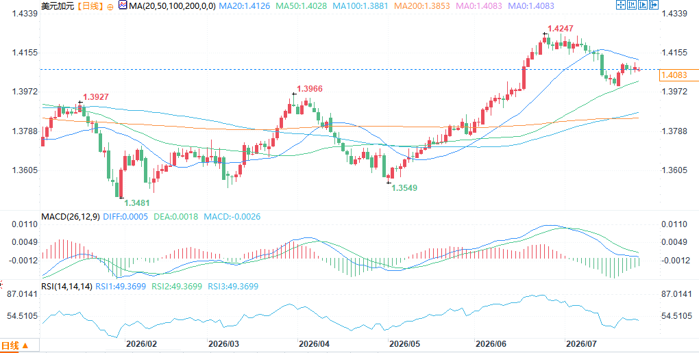This screenshot has height=353, width=699.
Task: Select the 【日线】 period label in the title
Action: 90,6
